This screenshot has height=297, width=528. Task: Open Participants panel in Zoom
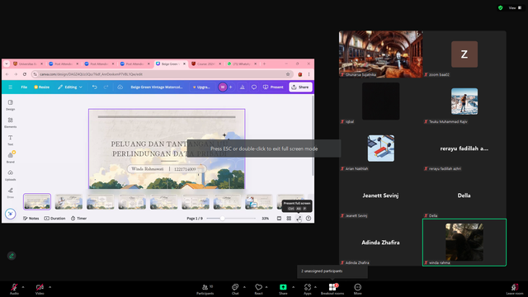[205, 289]
